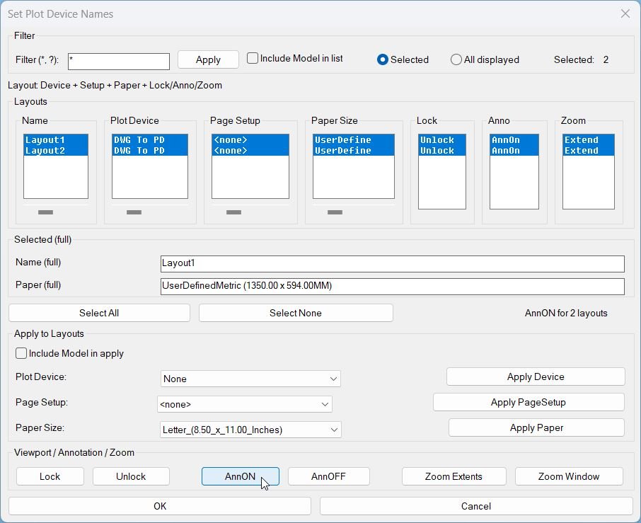Click the Apply Device button
Viewport: 641px width, 523px height.
click(x=536, y=377)
